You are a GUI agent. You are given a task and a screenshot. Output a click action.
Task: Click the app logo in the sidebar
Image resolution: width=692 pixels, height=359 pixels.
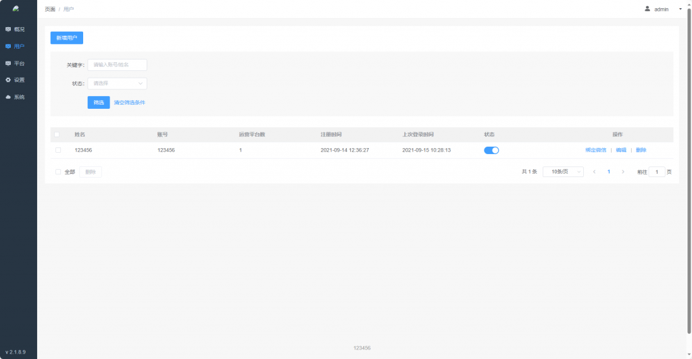[x=16, y=9]
